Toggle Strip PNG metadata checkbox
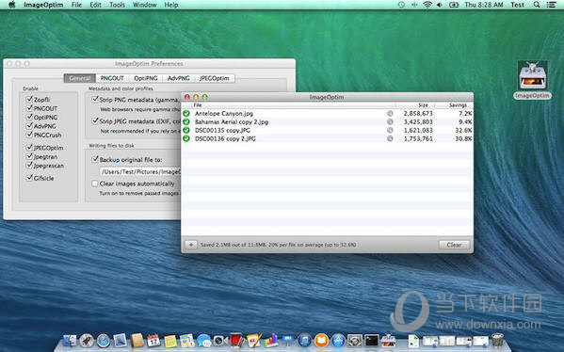 (x=95, y=99)
